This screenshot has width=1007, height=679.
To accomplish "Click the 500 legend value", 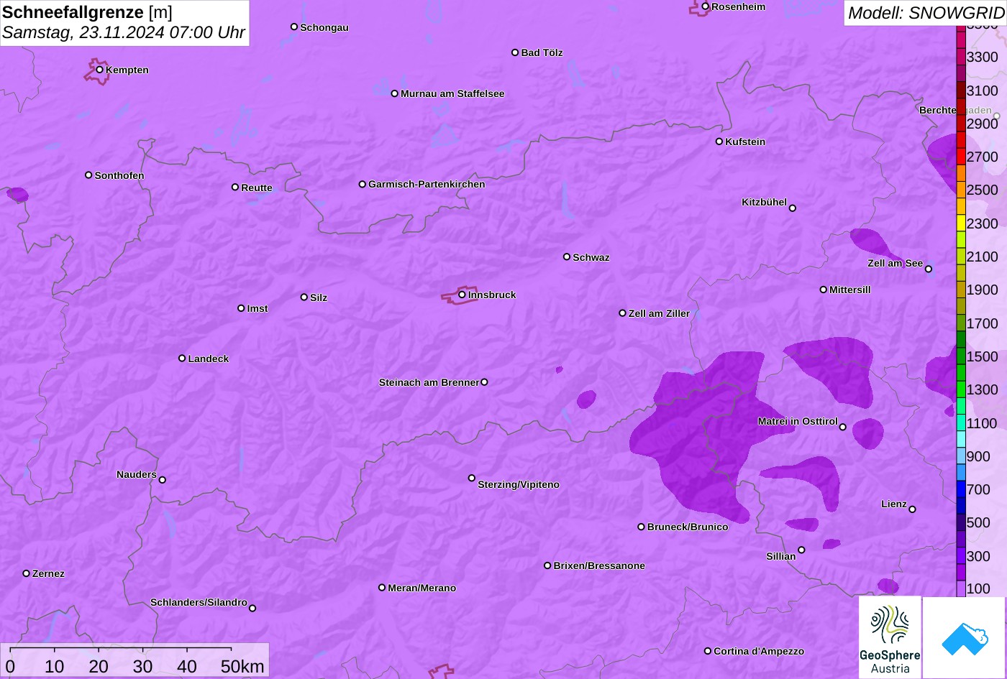I will point(978,522).
